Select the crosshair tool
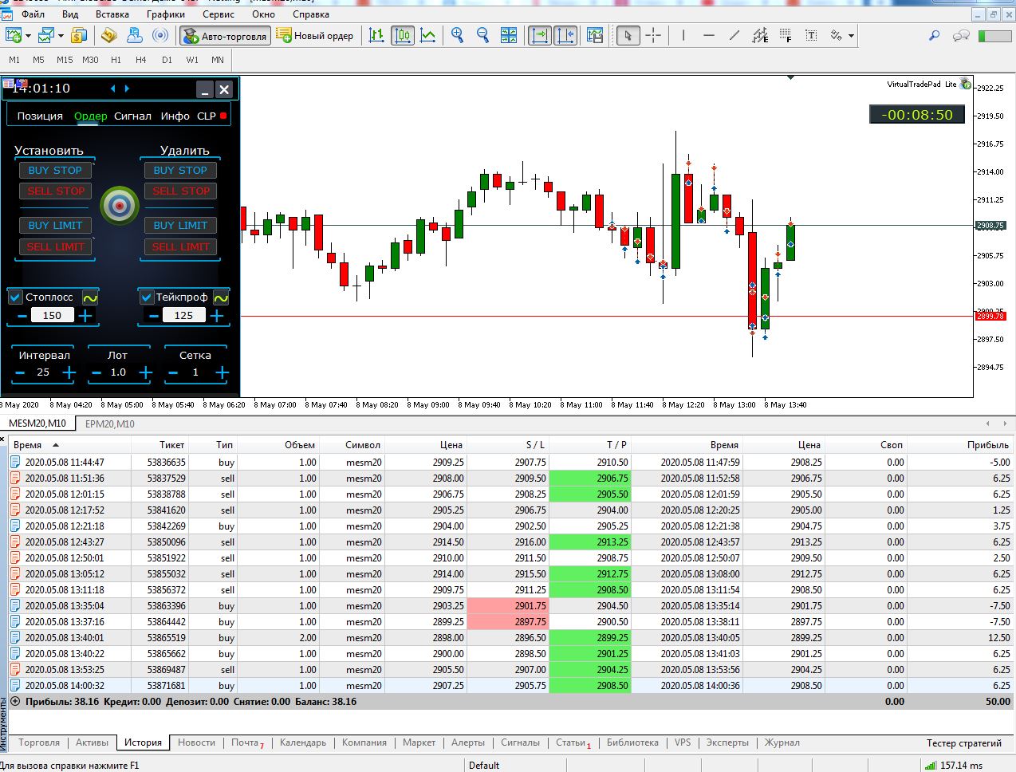 (653, 35)
